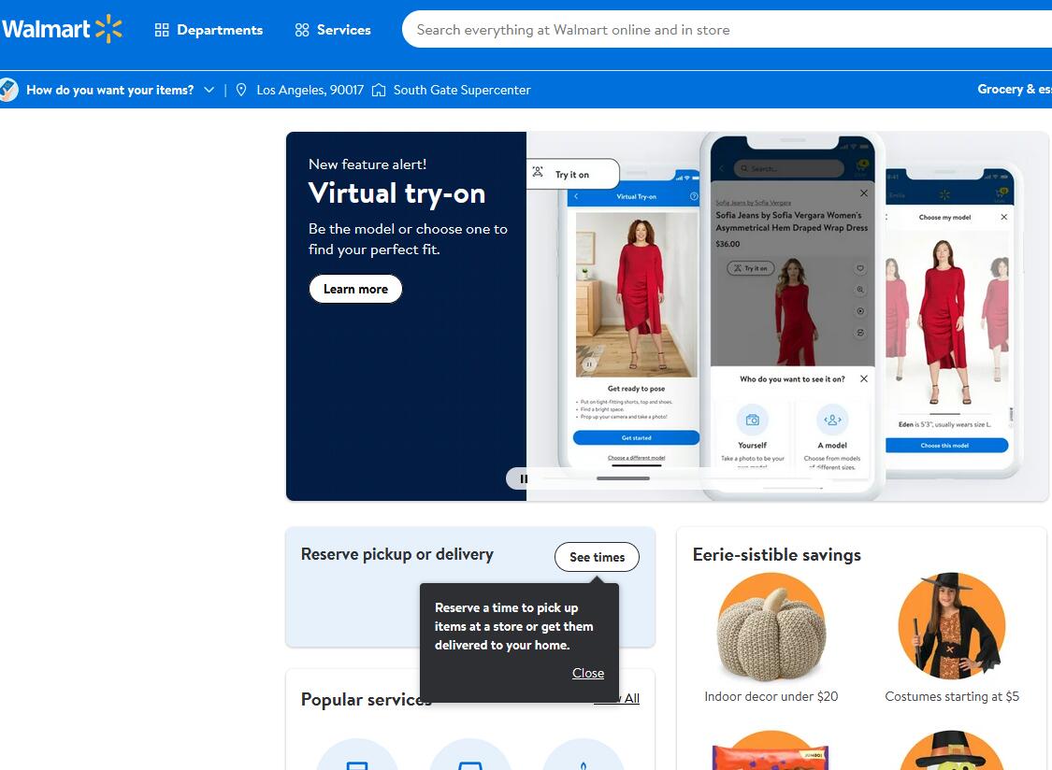Open South Gate Supercenter store link
The height and width of the screenshot is (770, 1052).
point(462,90)
